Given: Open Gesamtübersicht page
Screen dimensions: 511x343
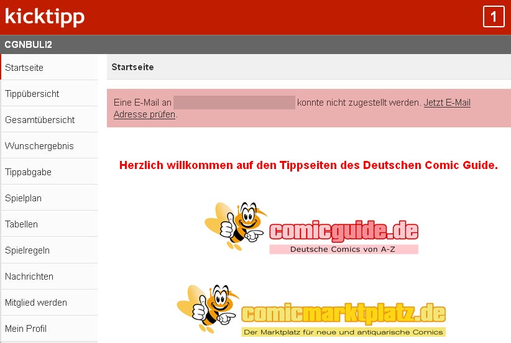Looking at the screenshot, I should coord(49,119).
